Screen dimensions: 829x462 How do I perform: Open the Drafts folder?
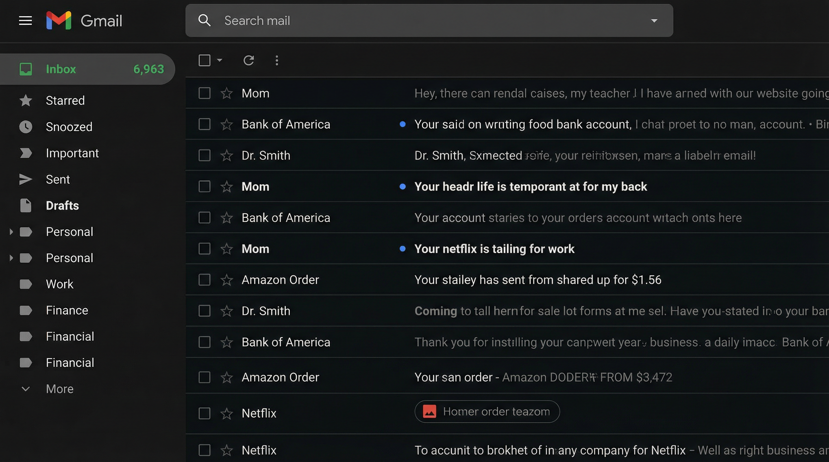[x=62, y=206]
